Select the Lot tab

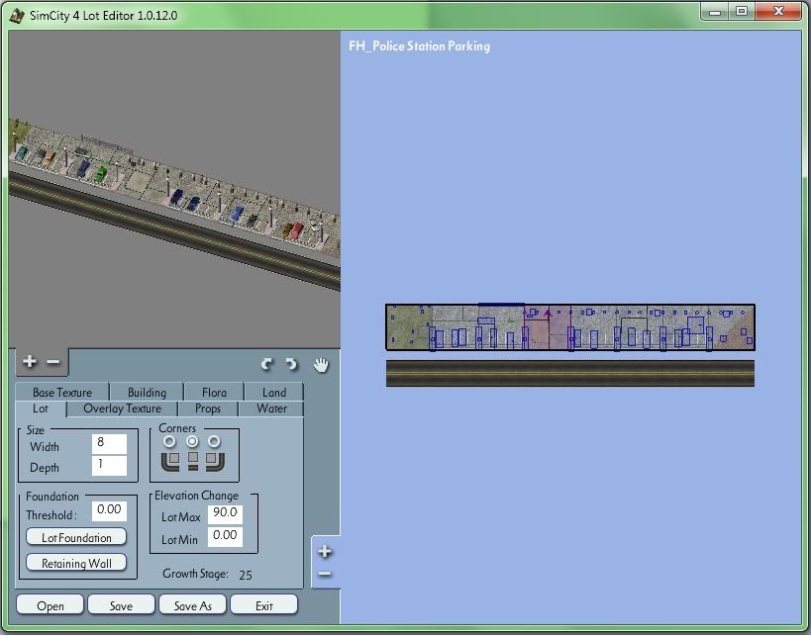[41, 409]
